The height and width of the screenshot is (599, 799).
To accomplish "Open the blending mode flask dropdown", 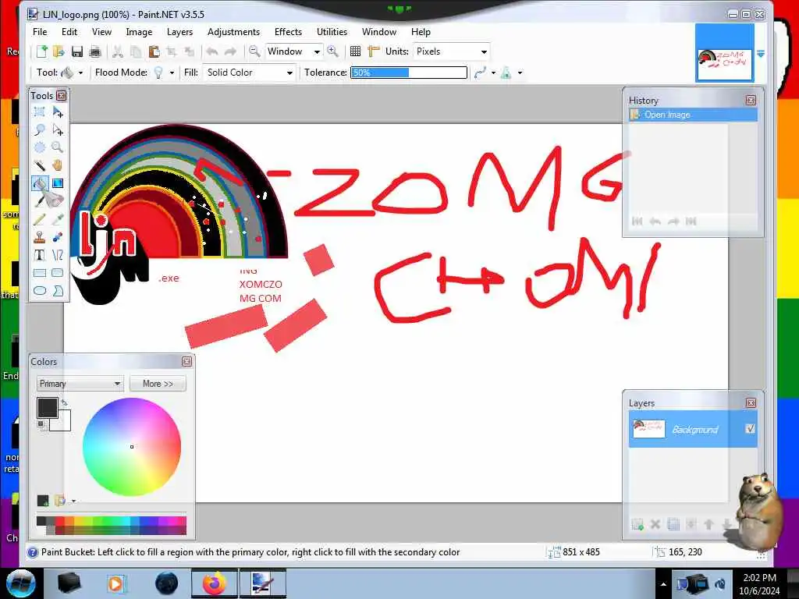I will coord(520,73).
